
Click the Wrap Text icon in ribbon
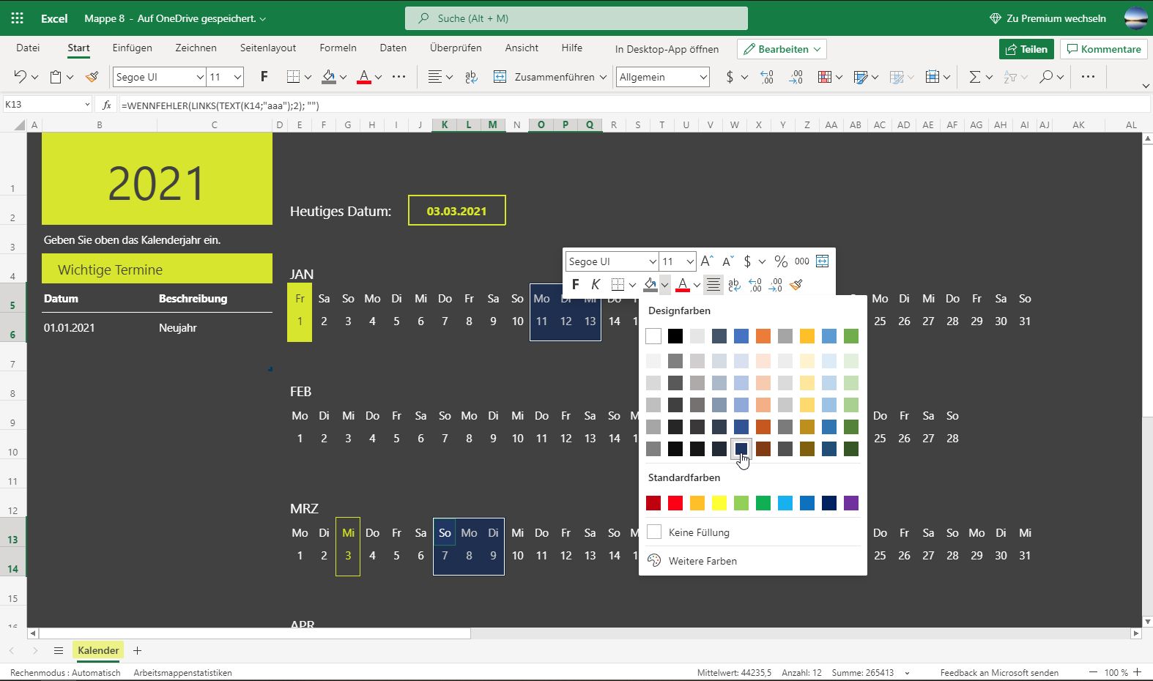pos(471,77)
